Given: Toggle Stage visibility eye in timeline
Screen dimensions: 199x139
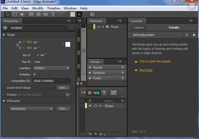Looking at the screenshot, I should pos(95,106).
